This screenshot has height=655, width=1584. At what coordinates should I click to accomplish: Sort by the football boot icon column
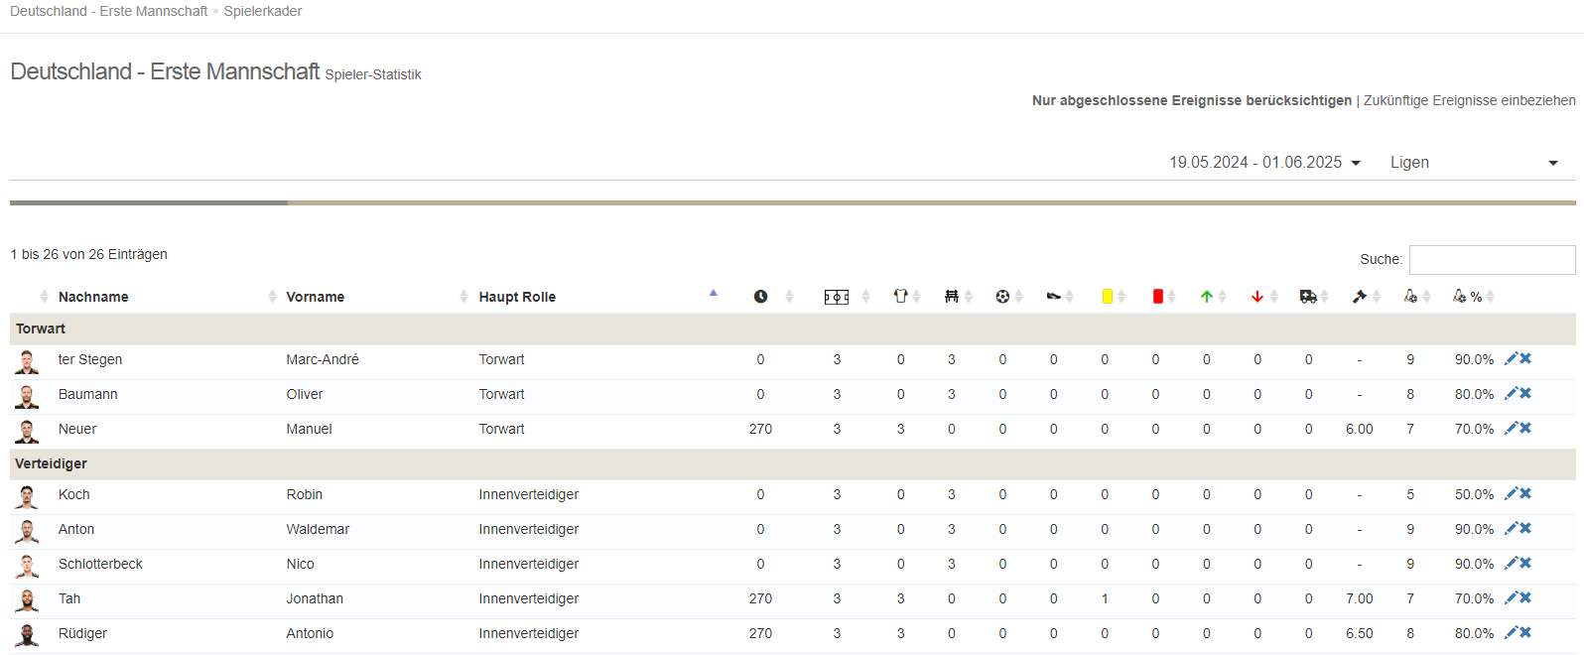point(1053,297)
